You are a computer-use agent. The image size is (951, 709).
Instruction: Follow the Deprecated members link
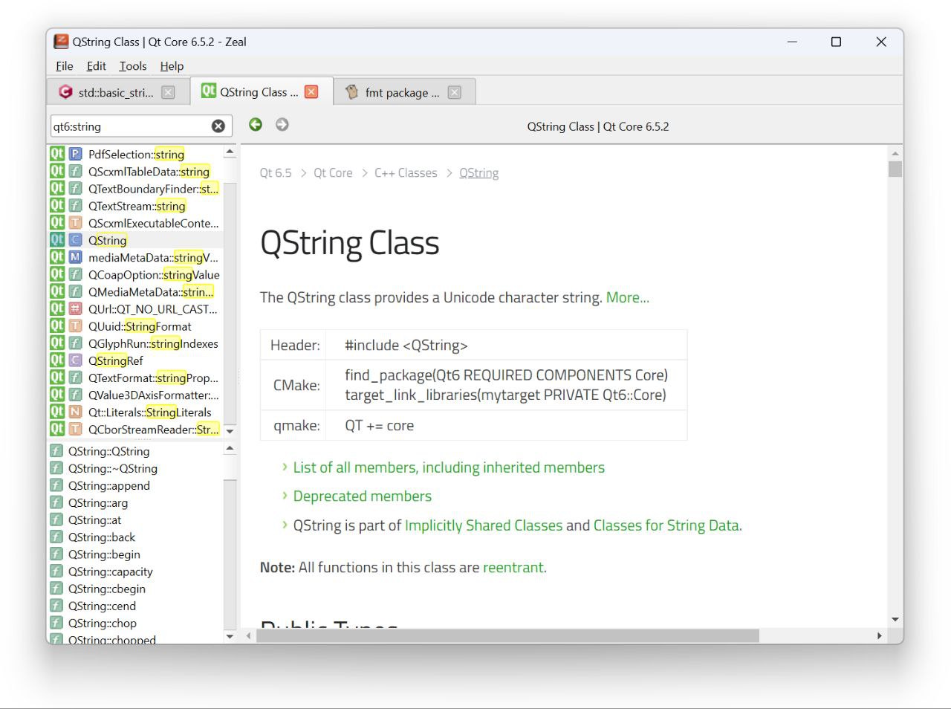362,496
